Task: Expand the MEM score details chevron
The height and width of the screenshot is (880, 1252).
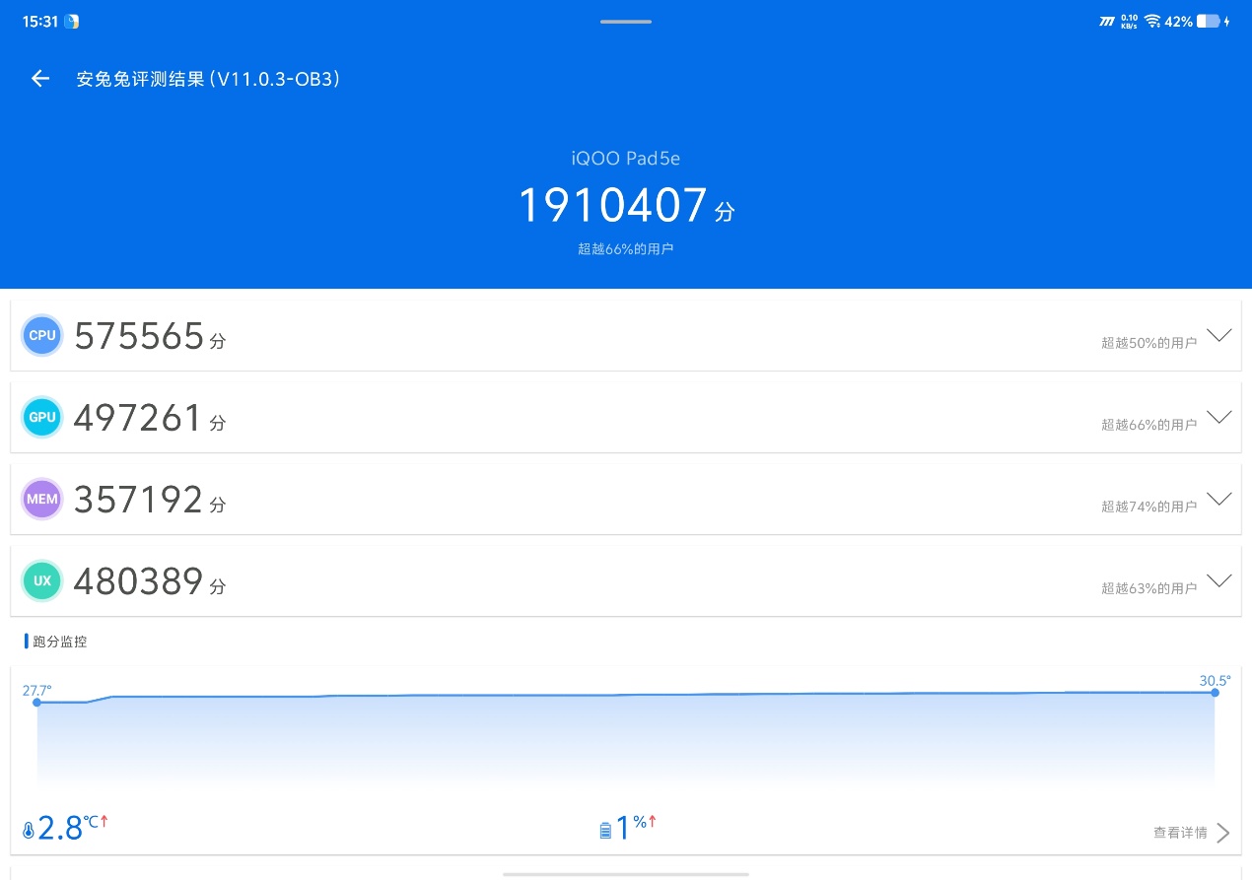Action: click(1219, 499)
